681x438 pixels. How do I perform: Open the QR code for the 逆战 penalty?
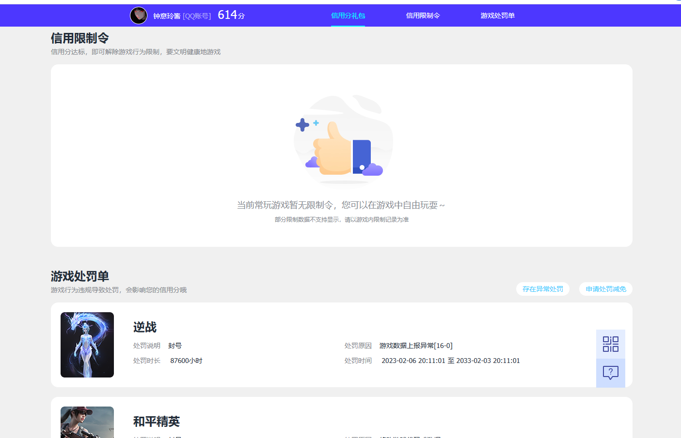tap(610, 344)
